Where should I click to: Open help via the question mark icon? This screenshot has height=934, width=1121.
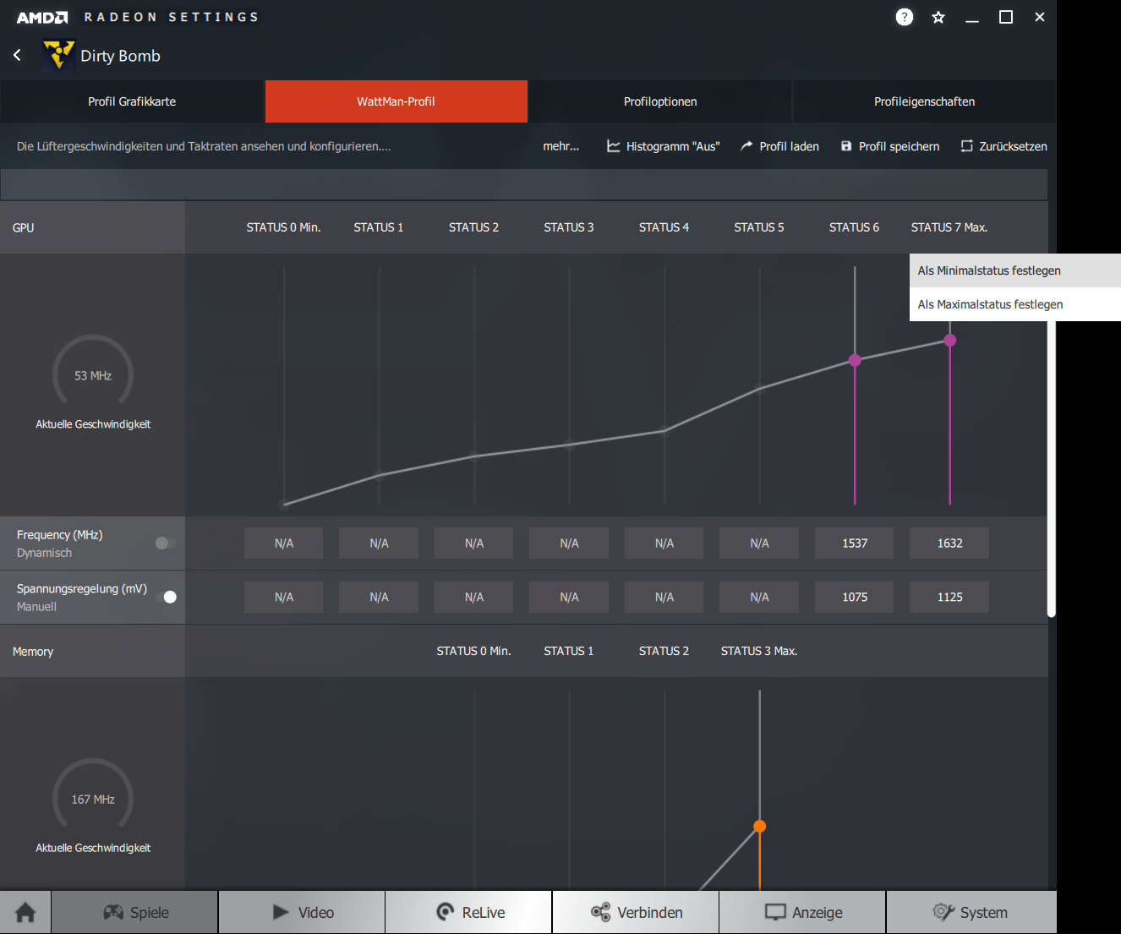[905, 17]
